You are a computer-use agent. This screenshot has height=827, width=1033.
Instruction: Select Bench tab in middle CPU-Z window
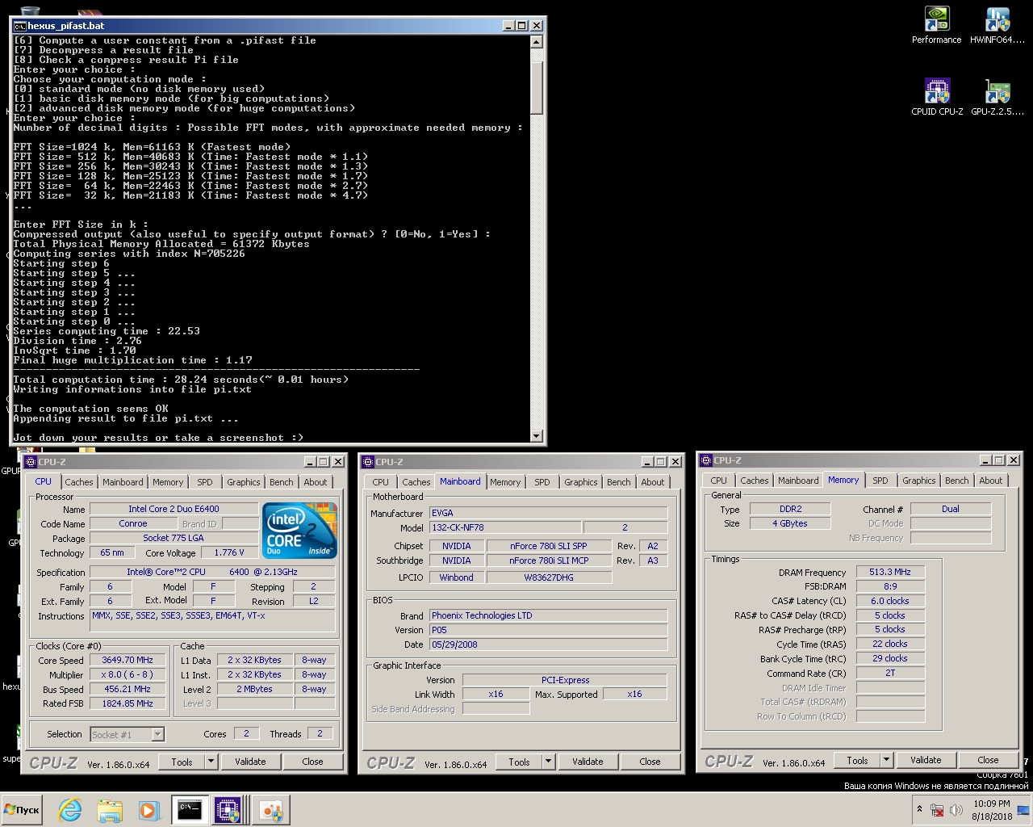coord(619,482)
